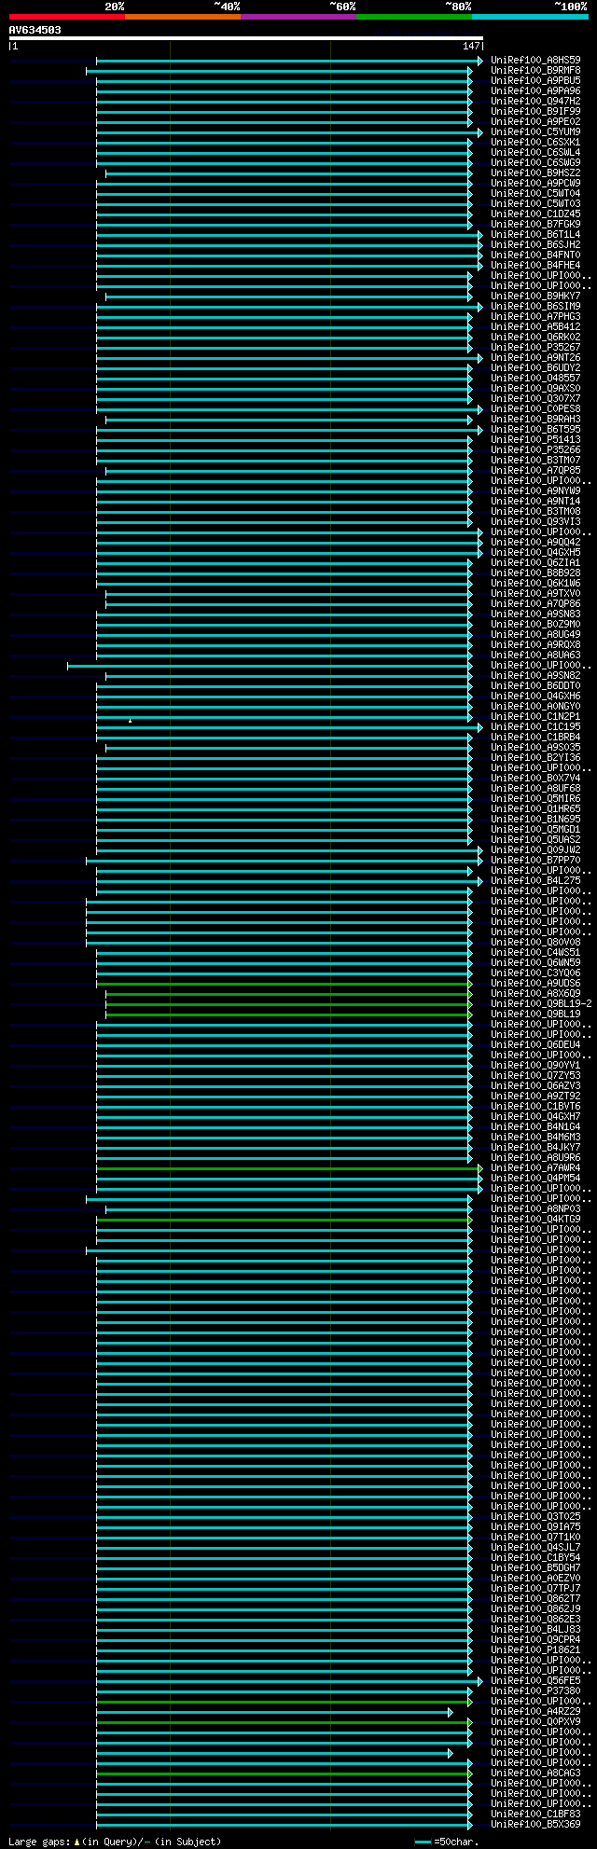Click the UniRef100_A9NT26 label
597x1849 pixels.
535,358
